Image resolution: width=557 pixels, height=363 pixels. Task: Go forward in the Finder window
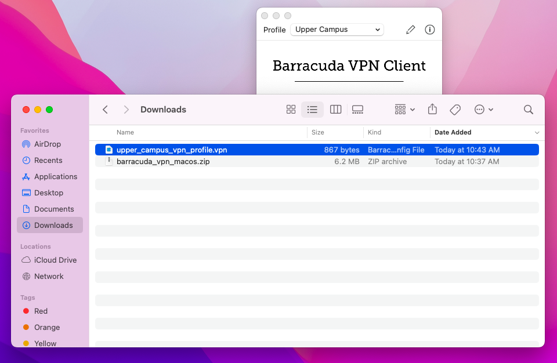tap(126, 110)
